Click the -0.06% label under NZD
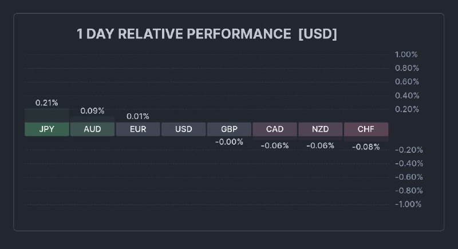Screen dimensions: 458x249 pos(321,146)
